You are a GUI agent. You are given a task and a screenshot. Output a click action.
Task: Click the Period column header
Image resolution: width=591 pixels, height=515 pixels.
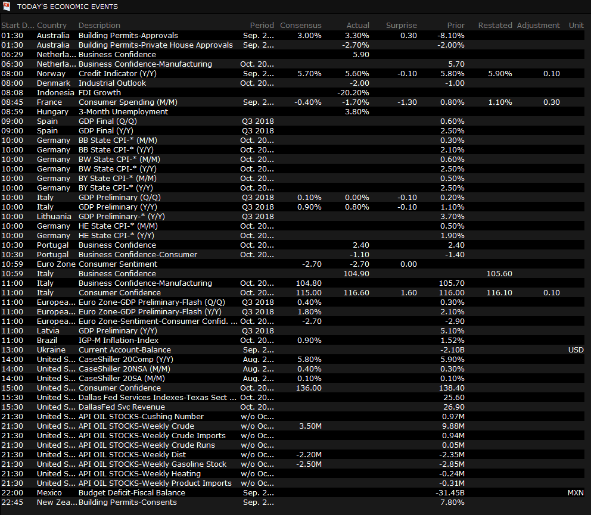262,26
